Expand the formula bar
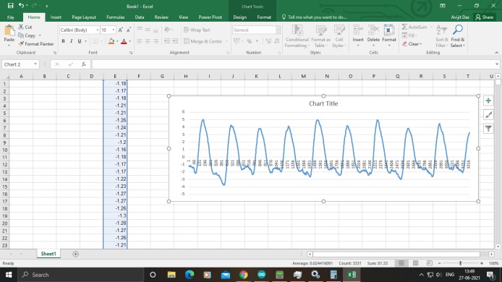 497,64
